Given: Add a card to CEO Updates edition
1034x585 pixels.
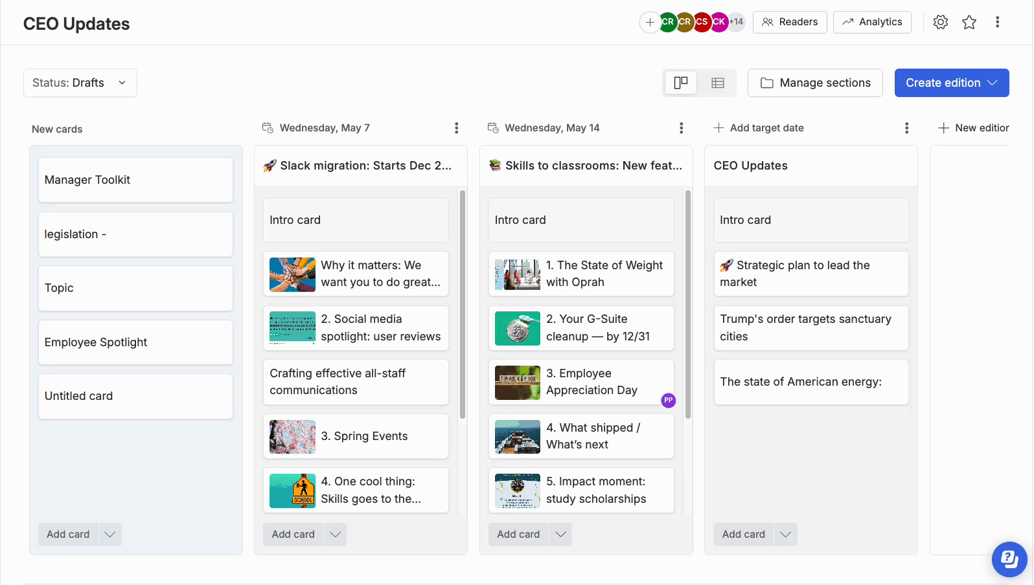Looking at the screenshot, I should click(x=744, y=535).
